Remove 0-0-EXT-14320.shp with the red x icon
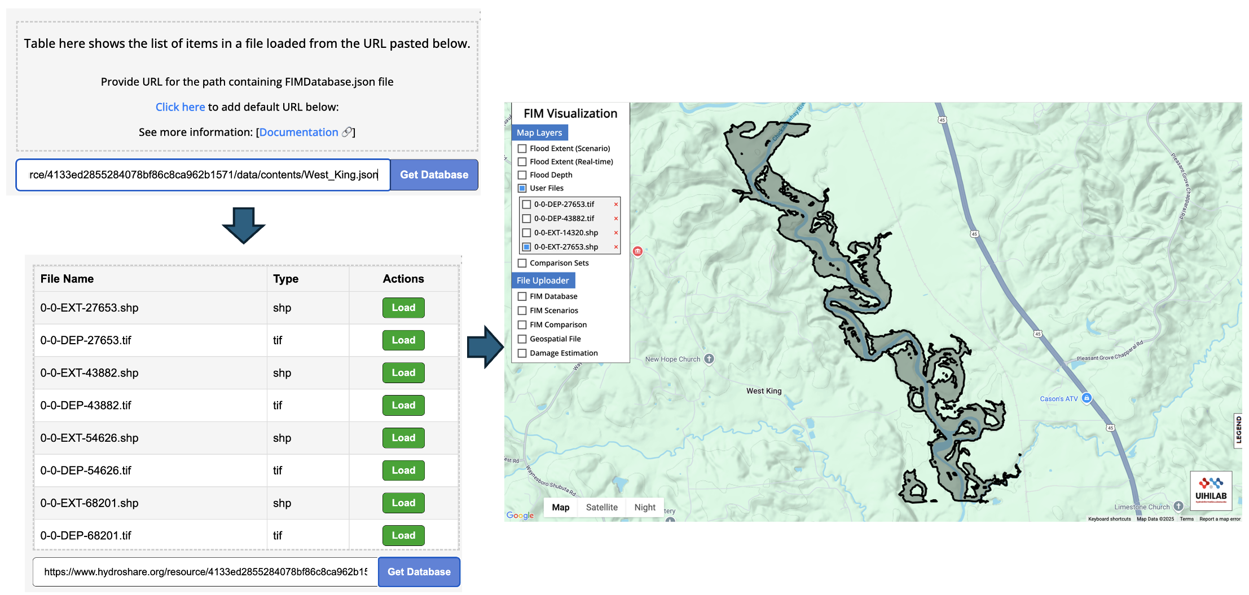 pos(615,233)
